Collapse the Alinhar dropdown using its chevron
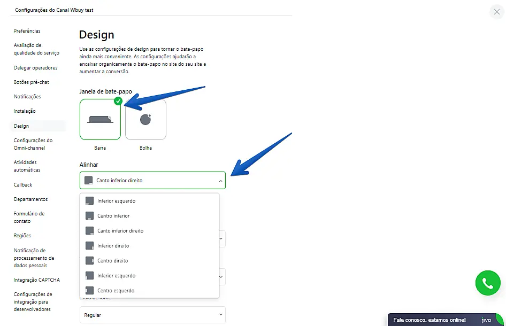 click(220, 181)
